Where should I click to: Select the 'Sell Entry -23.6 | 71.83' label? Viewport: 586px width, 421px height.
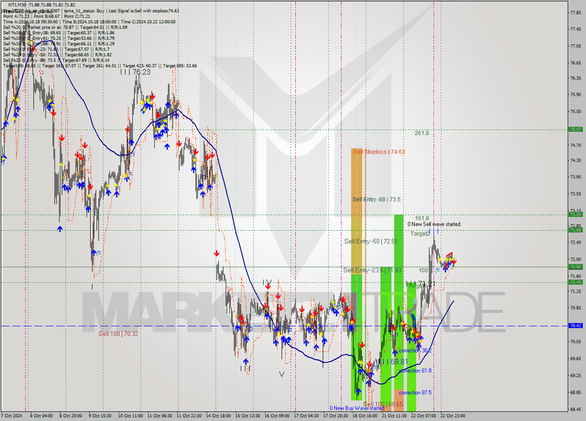point(372,270)
